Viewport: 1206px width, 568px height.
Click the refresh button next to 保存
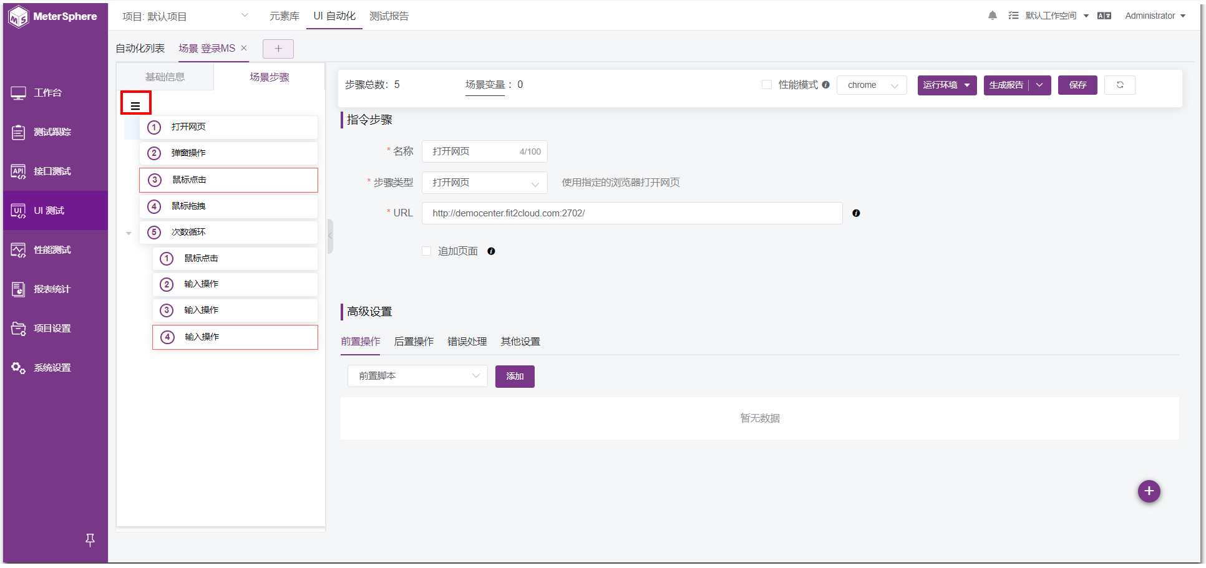pyautogui.click(x=1120, y=85)
